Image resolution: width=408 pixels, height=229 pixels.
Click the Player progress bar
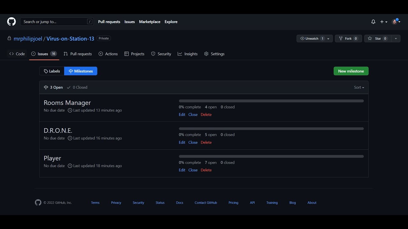click(x=271, y=156)
